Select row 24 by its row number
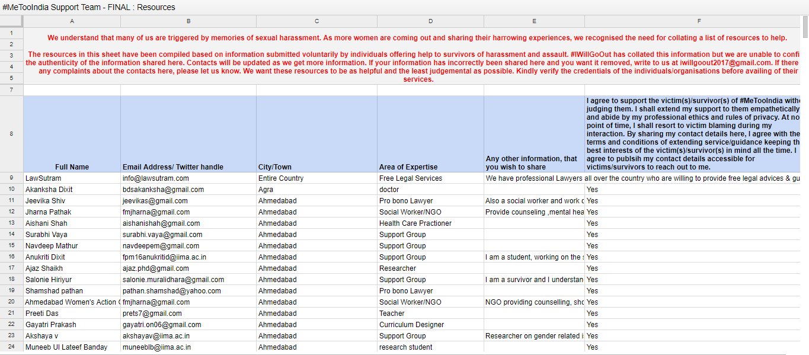 (x=12, y=347)
